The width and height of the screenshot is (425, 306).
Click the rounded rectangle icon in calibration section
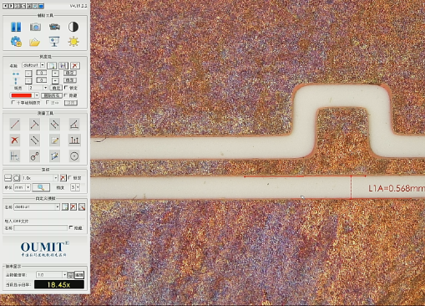tap(17, 178)
